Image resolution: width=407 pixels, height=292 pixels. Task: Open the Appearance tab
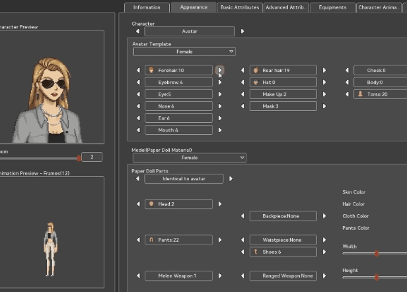(194, 7)
